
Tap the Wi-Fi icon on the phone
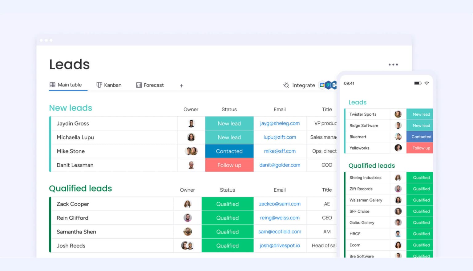tap(427, 83)
